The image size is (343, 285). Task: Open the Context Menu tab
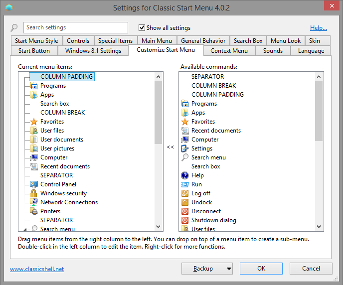pos(229,51)
